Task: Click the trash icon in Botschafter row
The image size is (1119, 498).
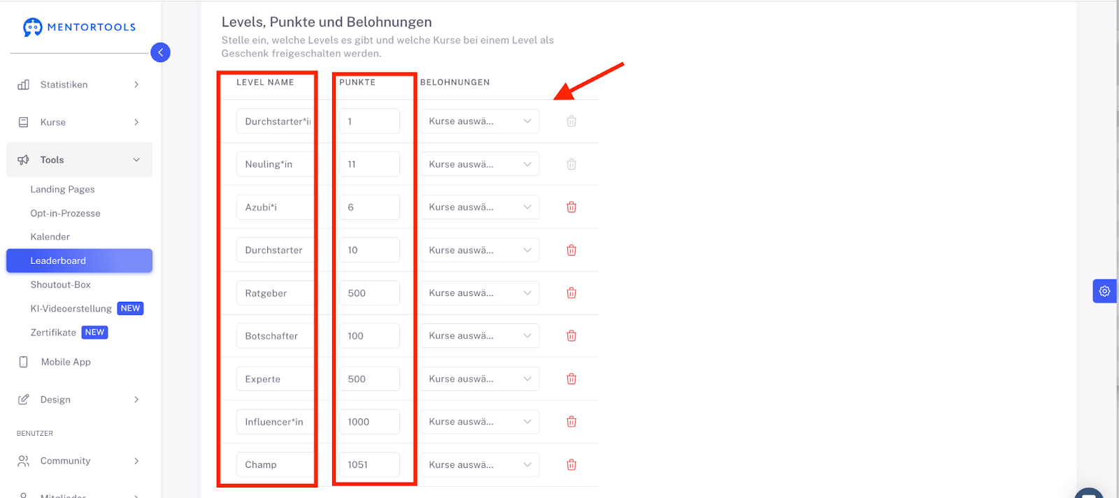Action: [571, 336]
